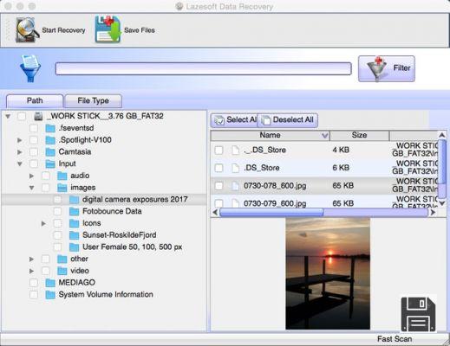450x346 pixels.
Task: Tick the checkbox for Input folder
Action: [x=34, y=163]
